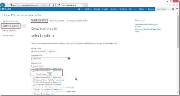This screenshot has width=180, height=96.
Task: Open Learn more for Enterprise E3
Action: coord(57,71)
